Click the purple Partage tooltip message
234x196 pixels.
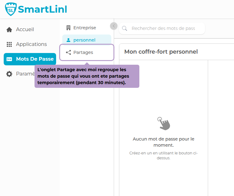click(87, 76)
